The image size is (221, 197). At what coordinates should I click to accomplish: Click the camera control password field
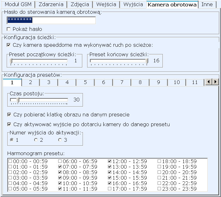point(51,20)
